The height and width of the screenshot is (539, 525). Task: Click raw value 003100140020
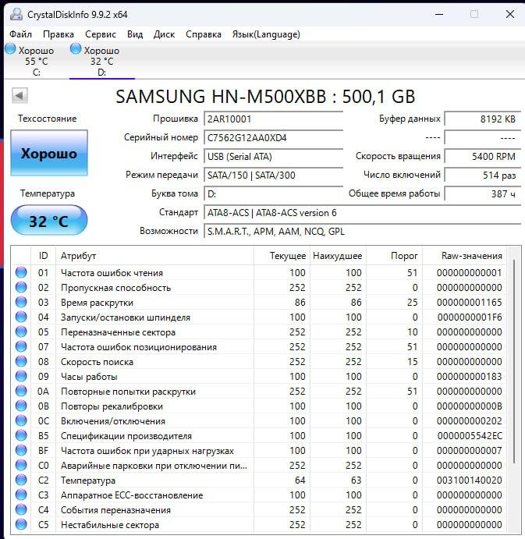tap(470, 480)
